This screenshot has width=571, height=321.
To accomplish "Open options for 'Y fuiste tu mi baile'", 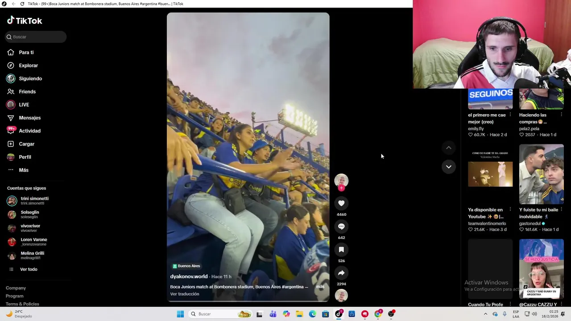I will (x=561, y=210).
